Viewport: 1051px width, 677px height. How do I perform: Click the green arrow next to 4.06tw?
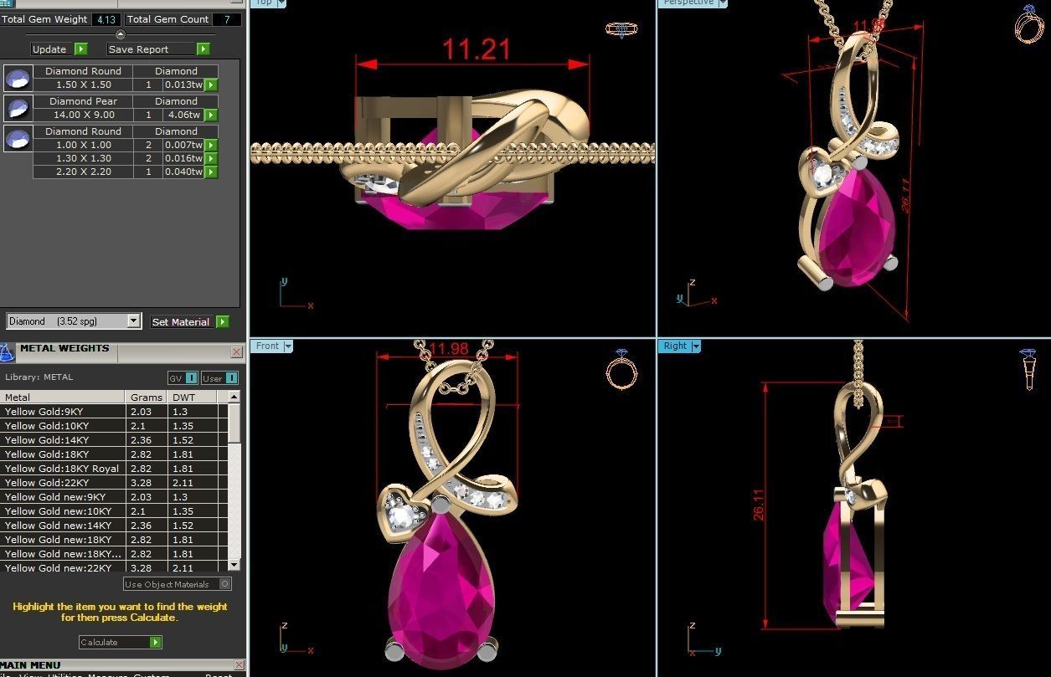tap(211, 115)
